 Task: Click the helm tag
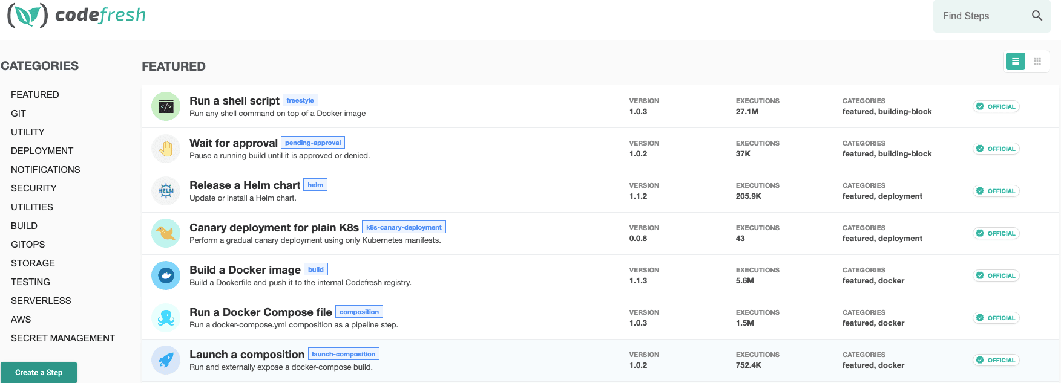click(315, 185)
